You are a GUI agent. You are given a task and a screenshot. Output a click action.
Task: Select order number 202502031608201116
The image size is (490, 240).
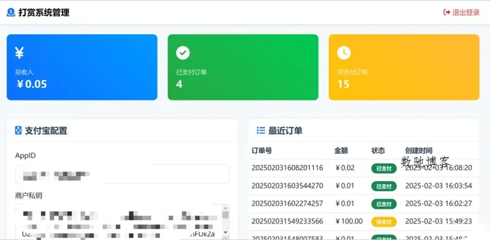(287, 168)
